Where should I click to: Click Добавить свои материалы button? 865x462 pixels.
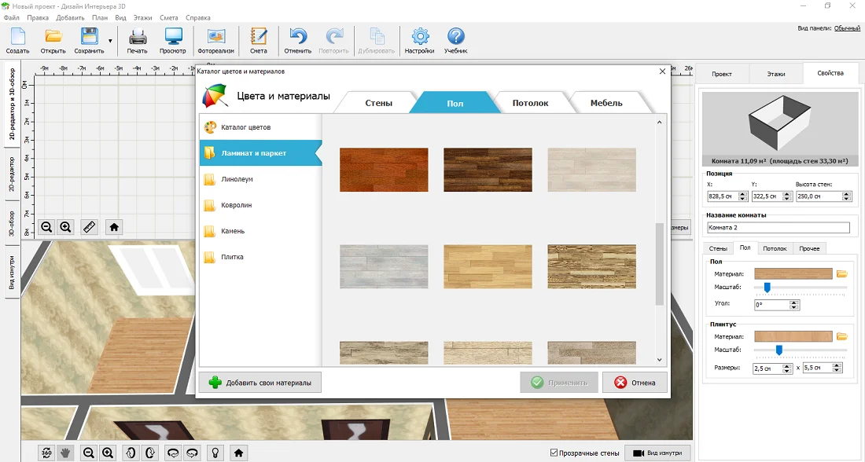(x=260, y=383)
